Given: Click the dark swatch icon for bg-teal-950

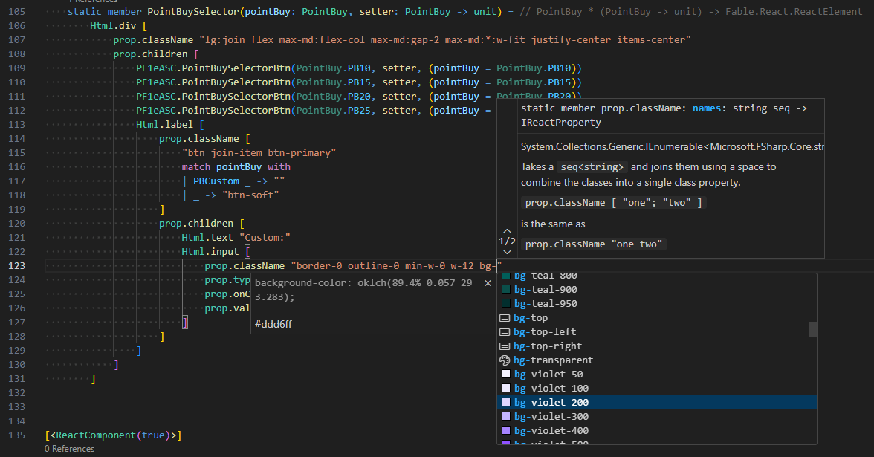Looking at the screenshot, I should [x=506, y=303].
